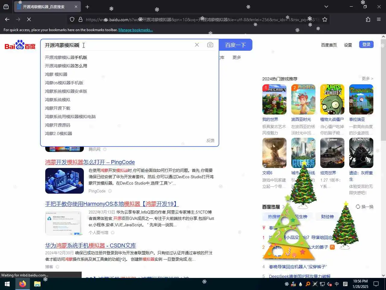Select suggestion 鸿蒙系统用模拟器模拟电脑
The height and width of the screenshot is (290, 386).
(70, 117)
